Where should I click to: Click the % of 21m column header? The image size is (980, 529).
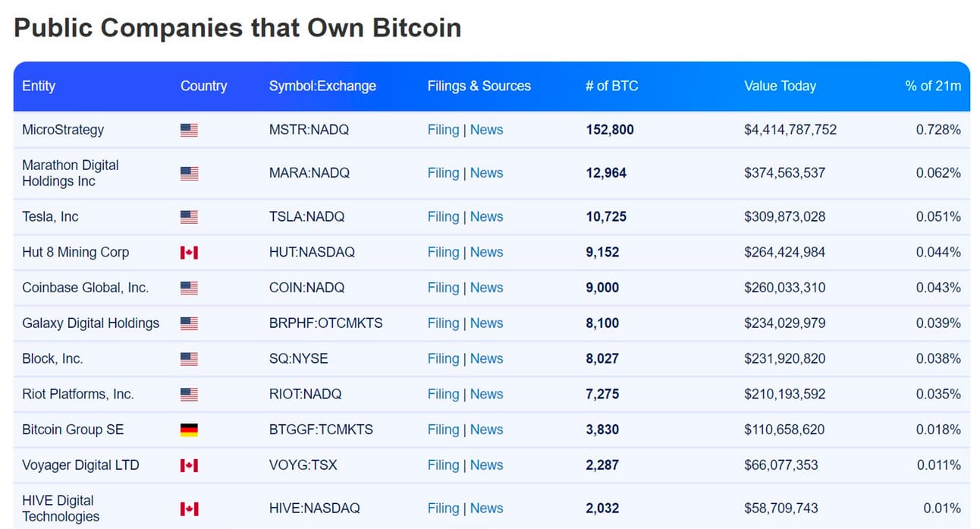(932, 86)
